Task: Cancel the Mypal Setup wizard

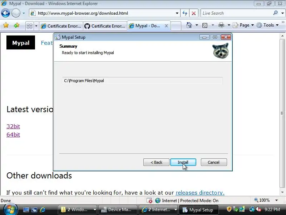Action: coord(214,162)
